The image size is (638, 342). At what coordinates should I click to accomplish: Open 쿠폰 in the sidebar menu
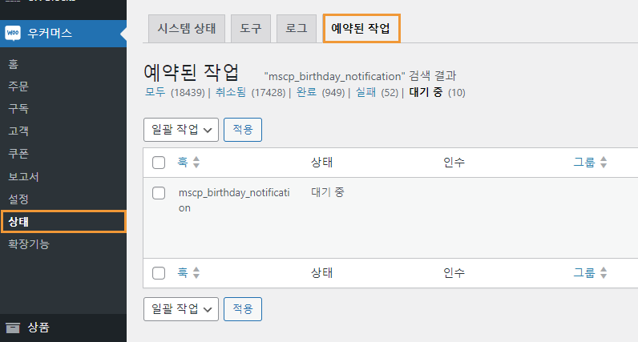(x=18, y=154)
